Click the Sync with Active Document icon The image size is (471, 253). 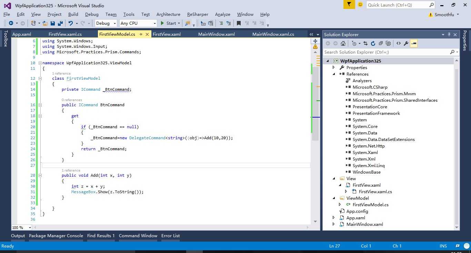(x=365, y=43)
